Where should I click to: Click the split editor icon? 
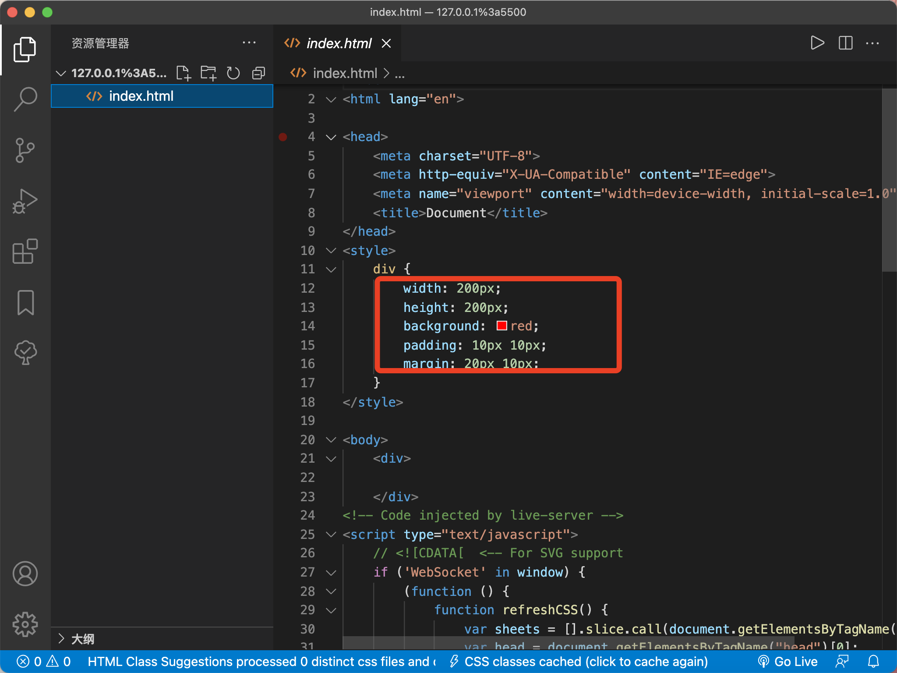(845, 43)
